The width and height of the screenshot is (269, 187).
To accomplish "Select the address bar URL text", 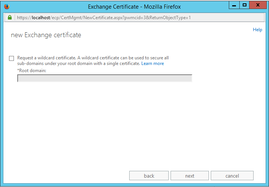I will (x=101, y=18).
